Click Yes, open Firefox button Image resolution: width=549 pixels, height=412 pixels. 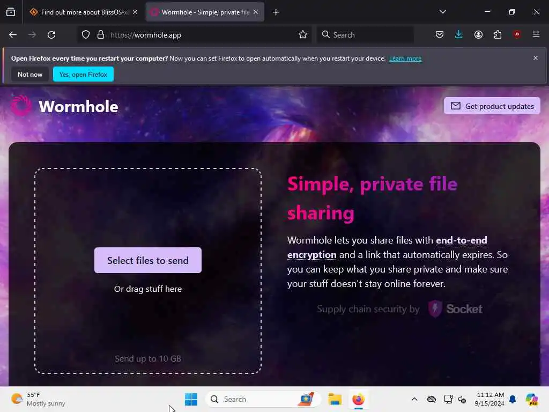tap(83, 74)
